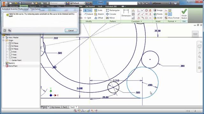The height and width of the screenshot is (114, 204).
Task: Click the Home view icon in quick access toolbar
Action: [x=33, y=3]
